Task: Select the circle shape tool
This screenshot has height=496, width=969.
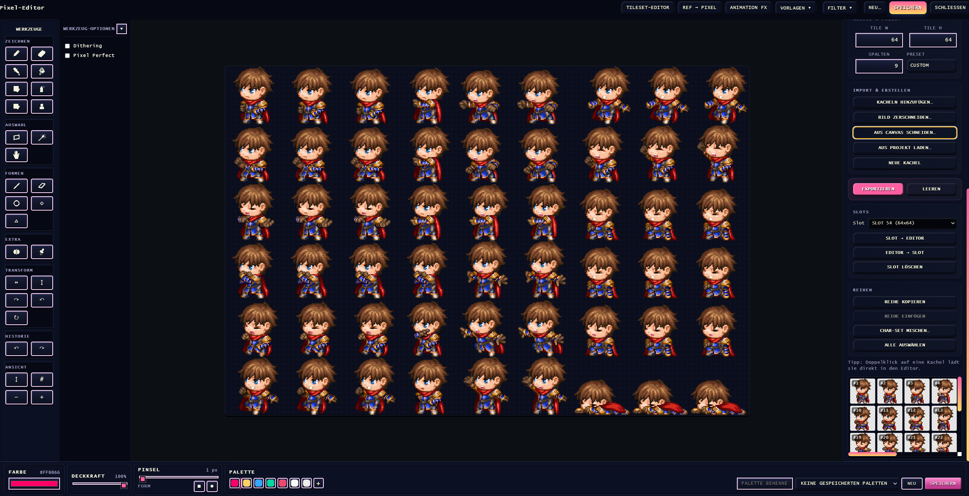Action: point(16,203)
